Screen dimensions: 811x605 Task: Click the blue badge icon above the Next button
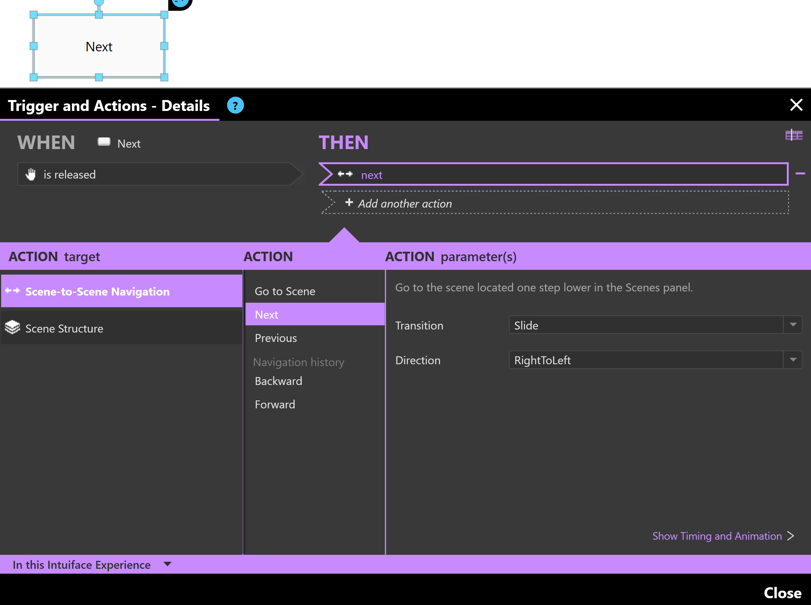click(x=181, y=3)
